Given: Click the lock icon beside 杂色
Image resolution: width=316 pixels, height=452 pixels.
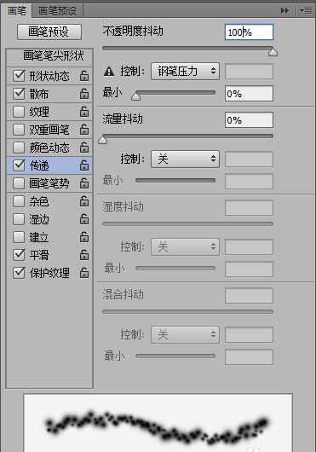Looking at the screenshot, I should click(x=84, y=201).
